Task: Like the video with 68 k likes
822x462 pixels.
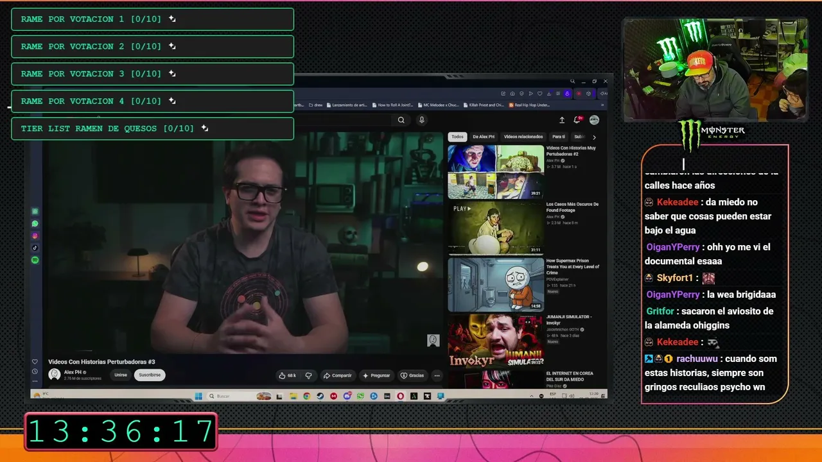Action: (x=287, y=375)
